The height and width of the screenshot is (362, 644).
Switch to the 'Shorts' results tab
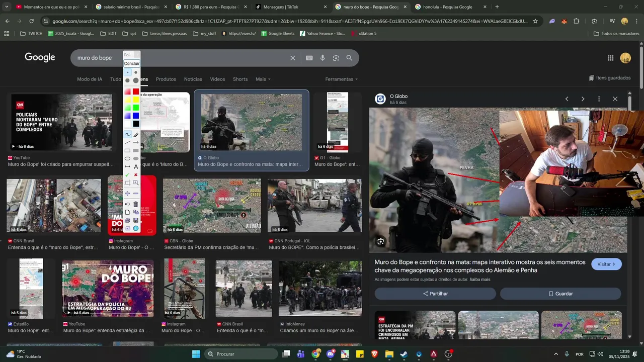click(x=240, y=79)
